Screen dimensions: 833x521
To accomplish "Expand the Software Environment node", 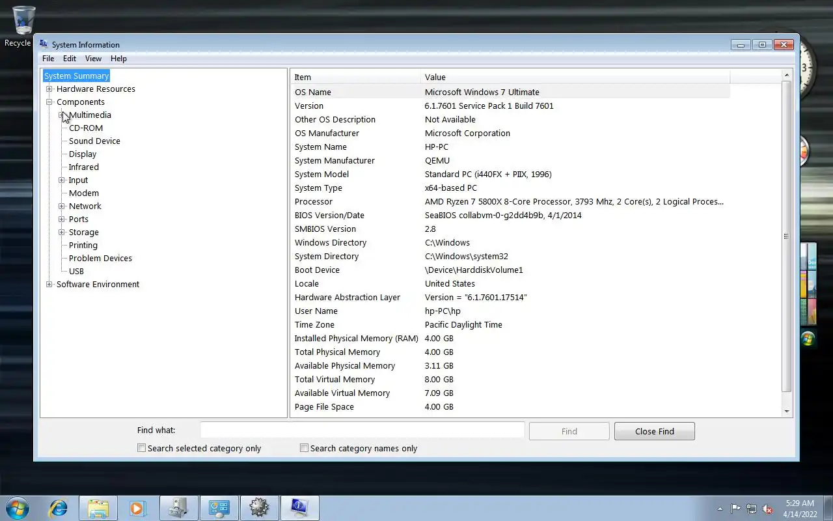I will tap(49, 284).
